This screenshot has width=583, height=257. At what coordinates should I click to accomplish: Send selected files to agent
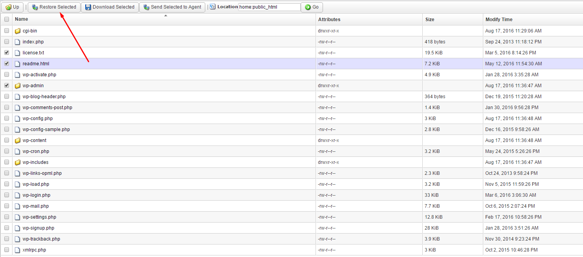pyautogui.click(x=172, y=7)
